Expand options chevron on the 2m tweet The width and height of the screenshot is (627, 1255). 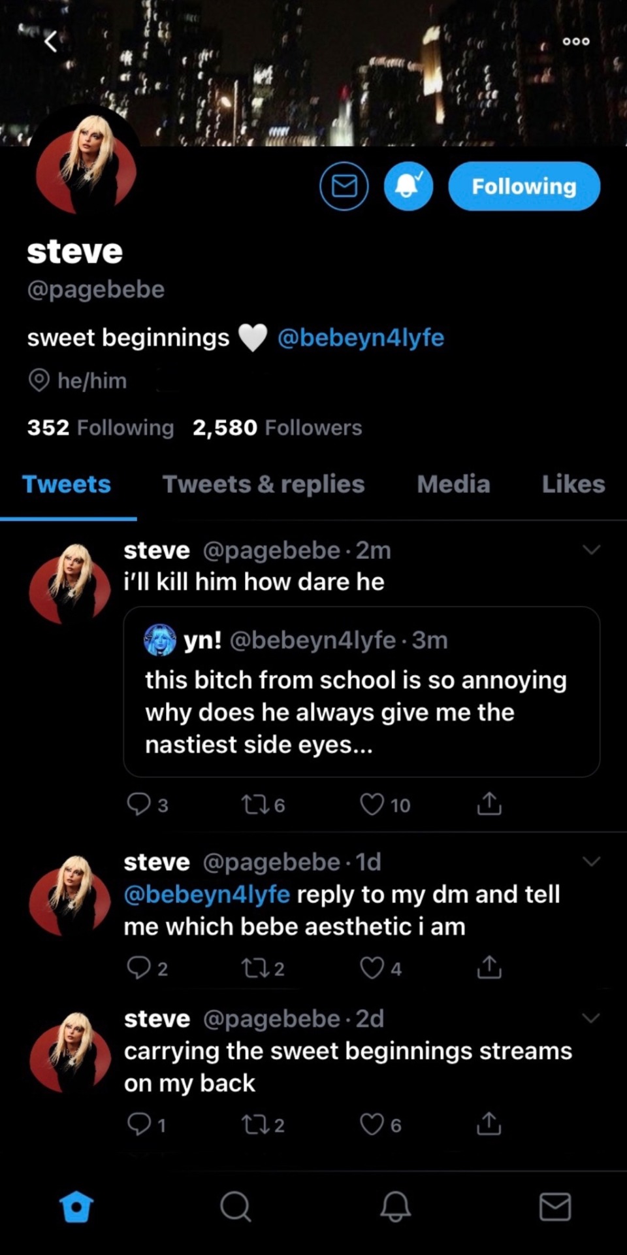click(591, 550)
